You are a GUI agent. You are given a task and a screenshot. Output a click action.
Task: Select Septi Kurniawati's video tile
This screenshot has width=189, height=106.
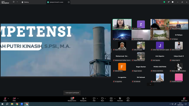click(179, 24)
